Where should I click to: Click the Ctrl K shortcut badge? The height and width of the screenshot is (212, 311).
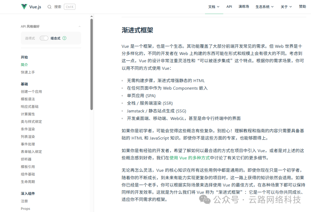coord(70,7)
